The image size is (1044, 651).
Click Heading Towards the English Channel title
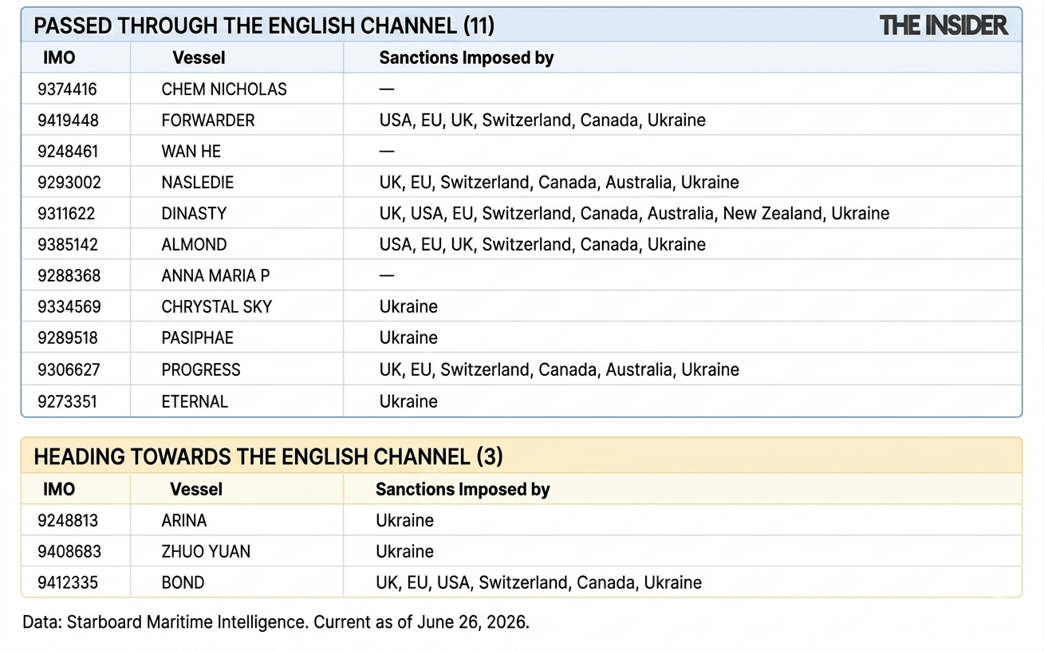coord(268,457)
